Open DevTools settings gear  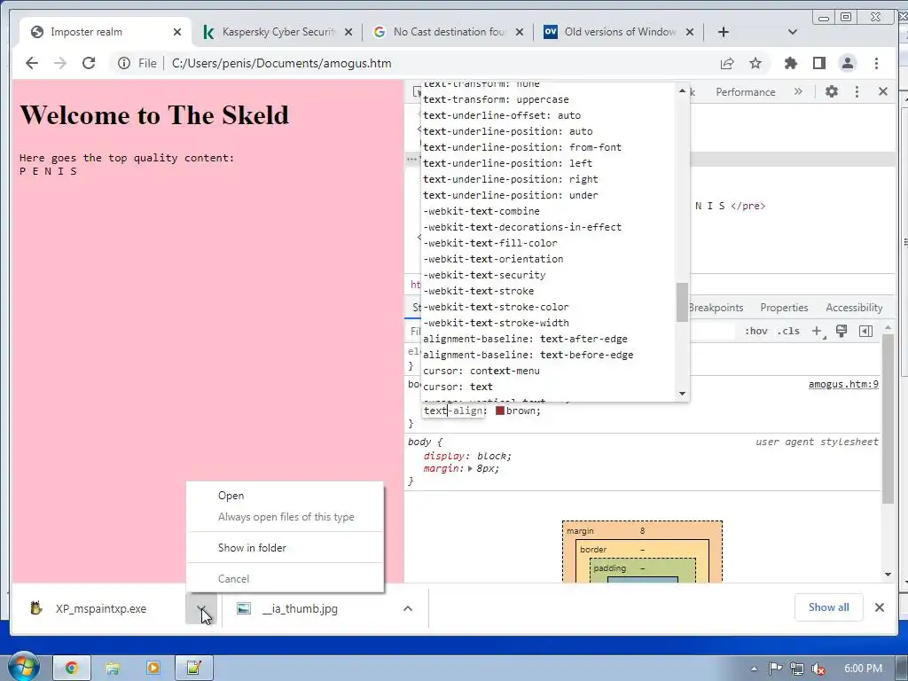click(x=832, y=91)
